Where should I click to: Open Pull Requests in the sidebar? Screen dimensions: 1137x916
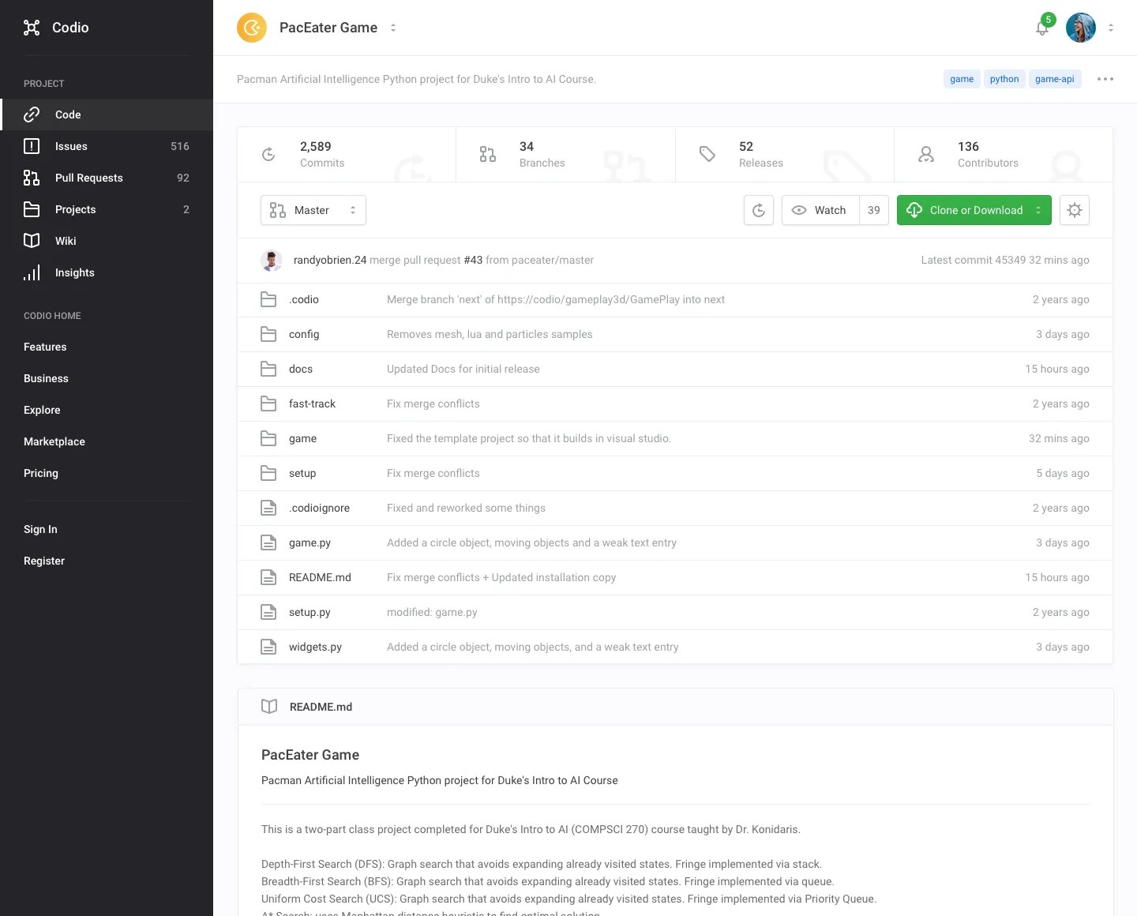pos(107,178)
